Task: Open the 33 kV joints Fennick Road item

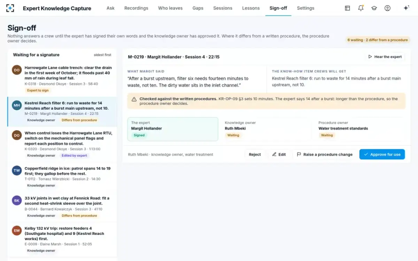Action: pos(62,207)
